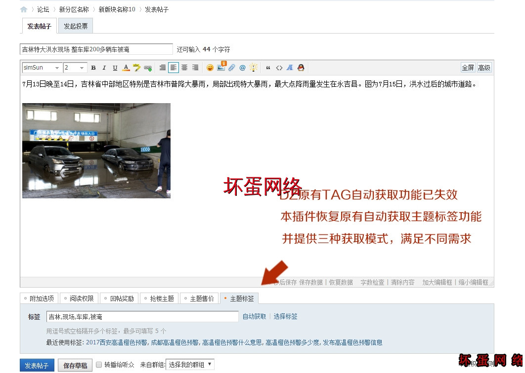Click 缩小编辑框 to shrink editor

click(474, 282)
